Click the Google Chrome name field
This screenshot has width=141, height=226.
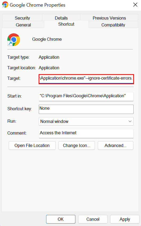[47, 39]
